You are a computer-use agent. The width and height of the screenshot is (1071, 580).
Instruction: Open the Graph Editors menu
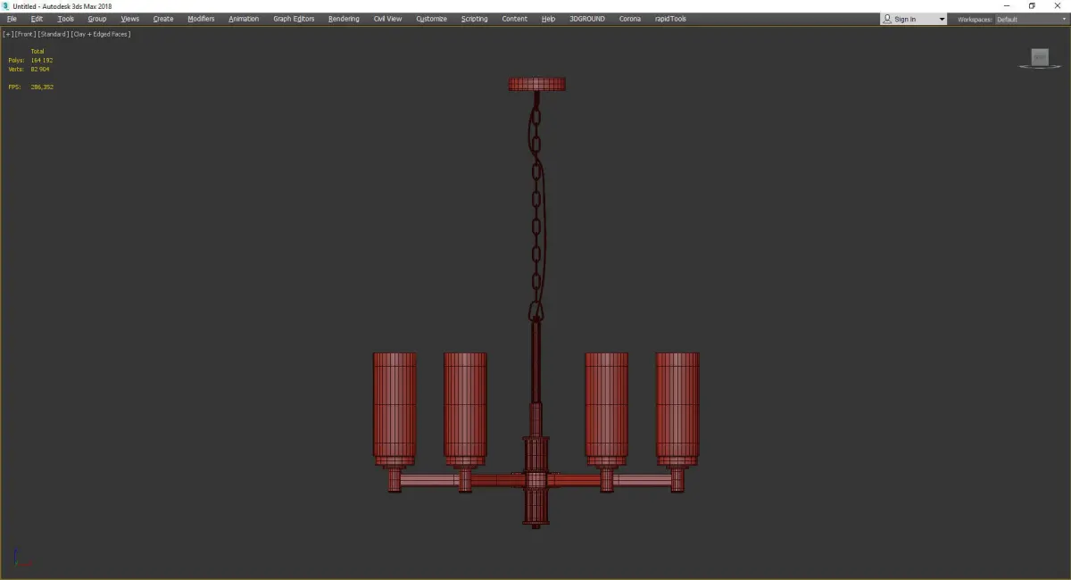click(x=294, y=19)
